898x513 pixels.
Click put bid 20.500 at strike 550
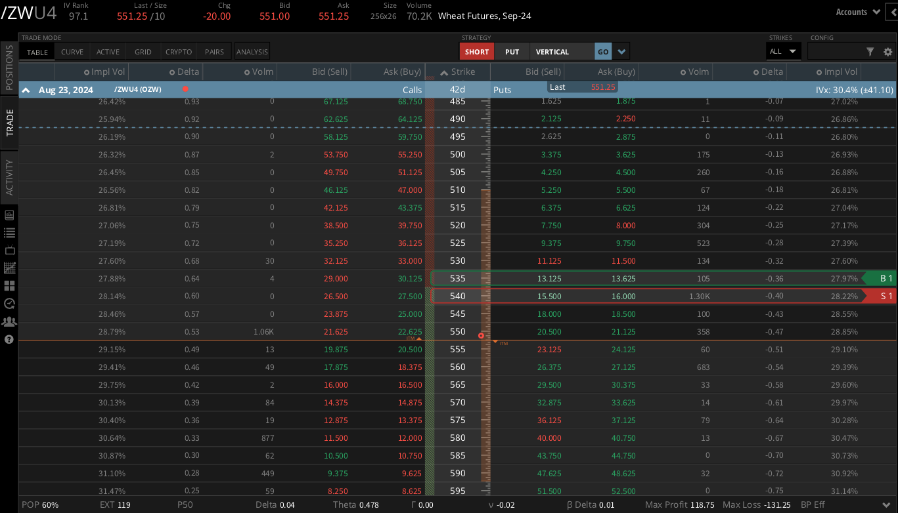click(x=549, y=331)
